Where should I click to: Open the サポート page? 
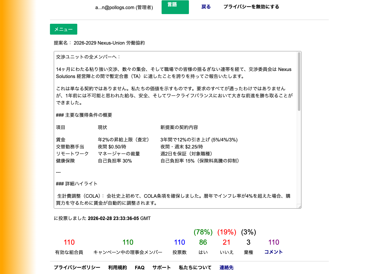coord(161,267)
